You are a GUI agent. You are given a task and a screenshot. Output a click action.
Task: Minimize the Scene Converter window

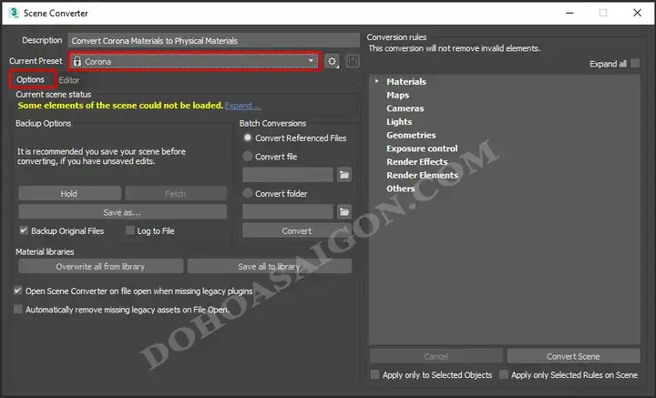click(569, 13)
